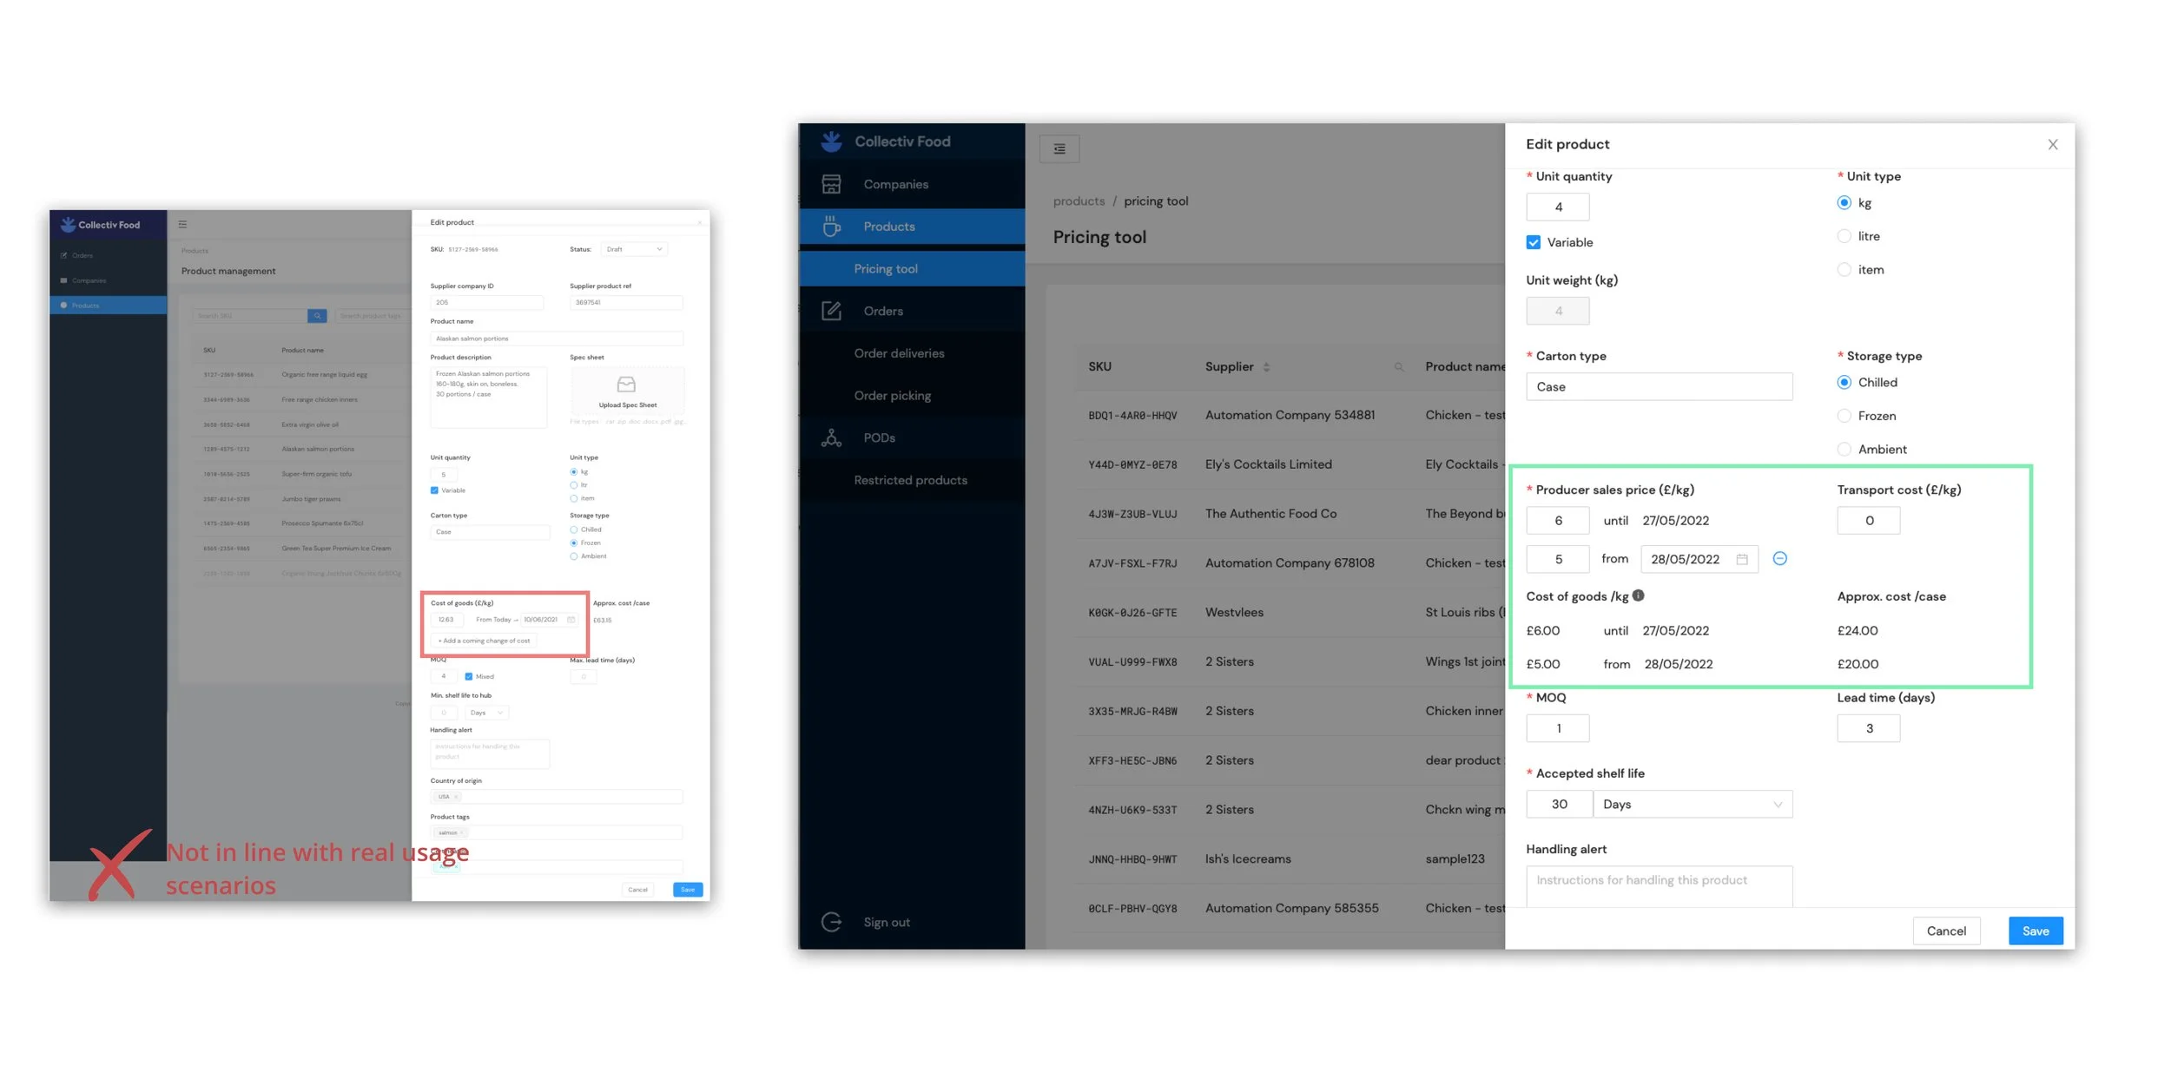This screenshot has height=1085, width=2171.
Task: Click the search icon on Supplier column
Action: (1399, 366)
